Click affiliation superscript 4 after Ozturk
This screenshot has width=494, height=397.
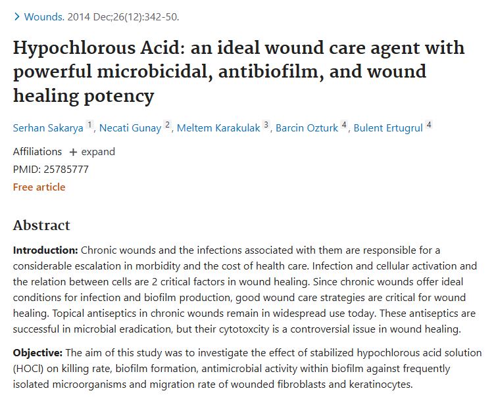[x=344, y=126]
